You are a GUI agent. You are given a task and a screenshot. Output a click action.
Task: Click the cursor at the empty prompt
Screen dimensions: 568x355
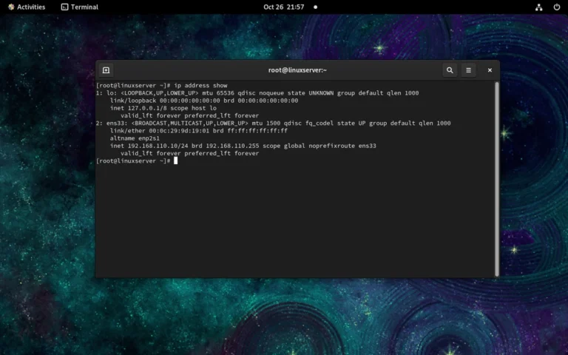(x=176, y=160)
